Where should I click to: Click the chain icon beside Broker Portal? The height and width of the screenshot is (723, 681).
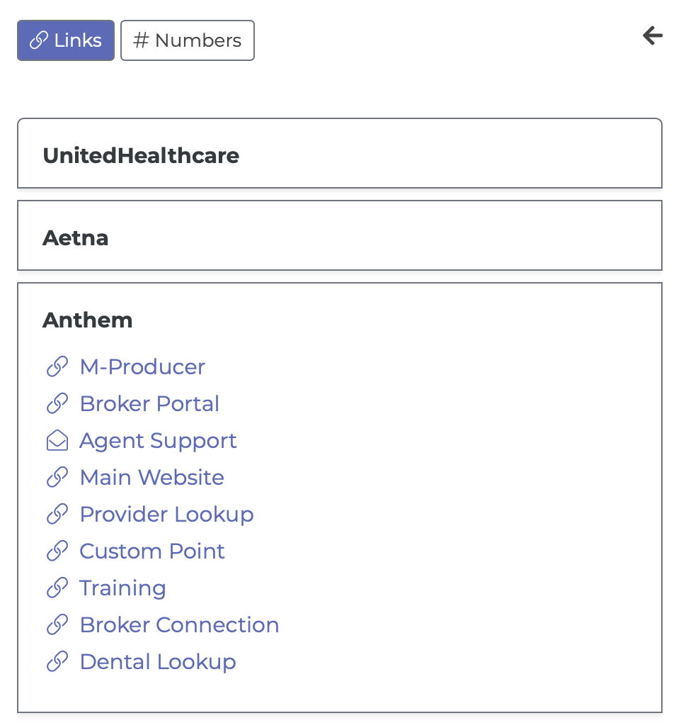(x=57, y=403)
